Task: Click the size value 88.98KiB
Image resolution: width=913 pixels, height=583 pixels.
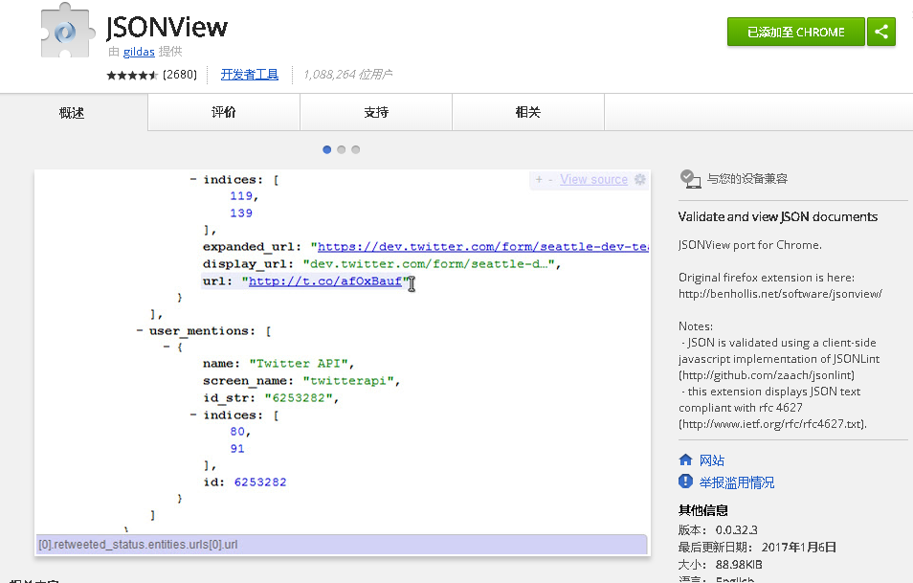Action: 739,565
